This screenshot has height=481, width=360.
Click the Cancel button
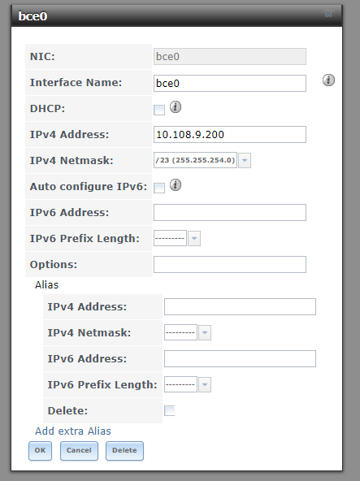click(x=79, y=451)
